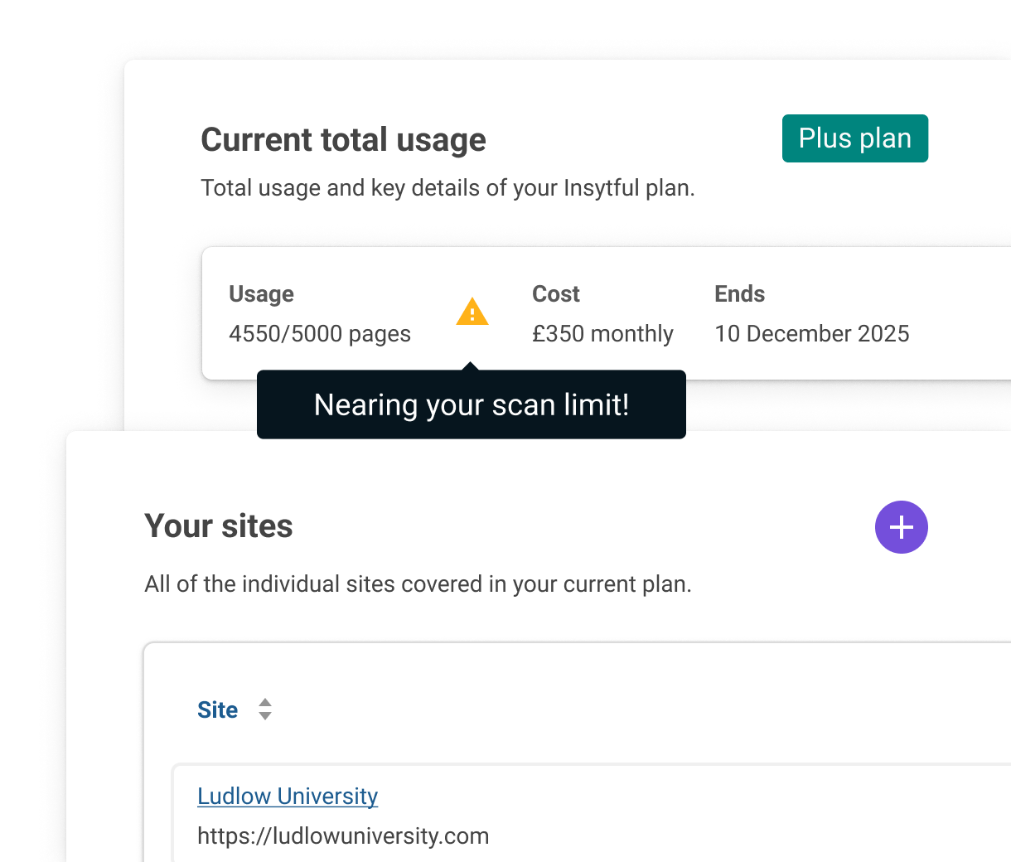Viewport: 1011px width, 862px height.
Task: Click the warning triangle above the tooltip
Action: 472,312
